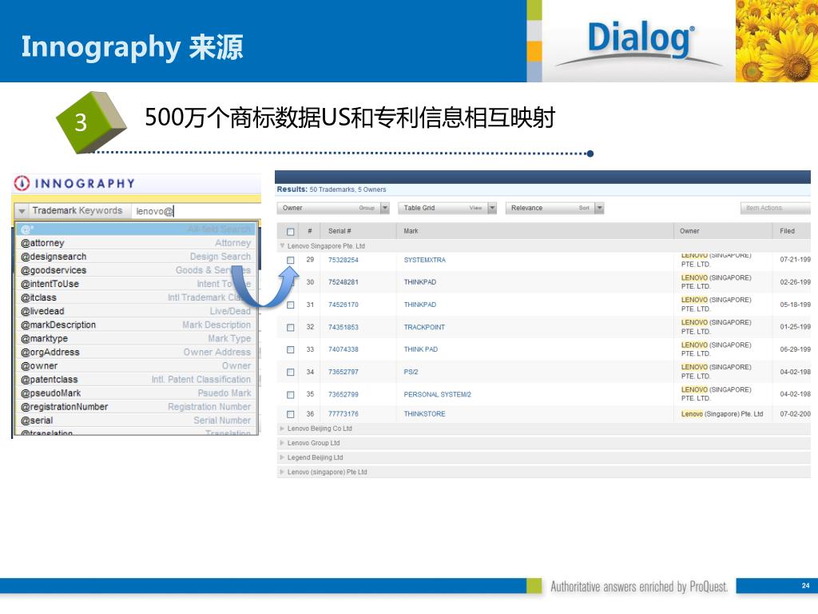The image size is (818, 614).
Task: Select the @designsearch suggestion
Action: click(x=136, y=257)
